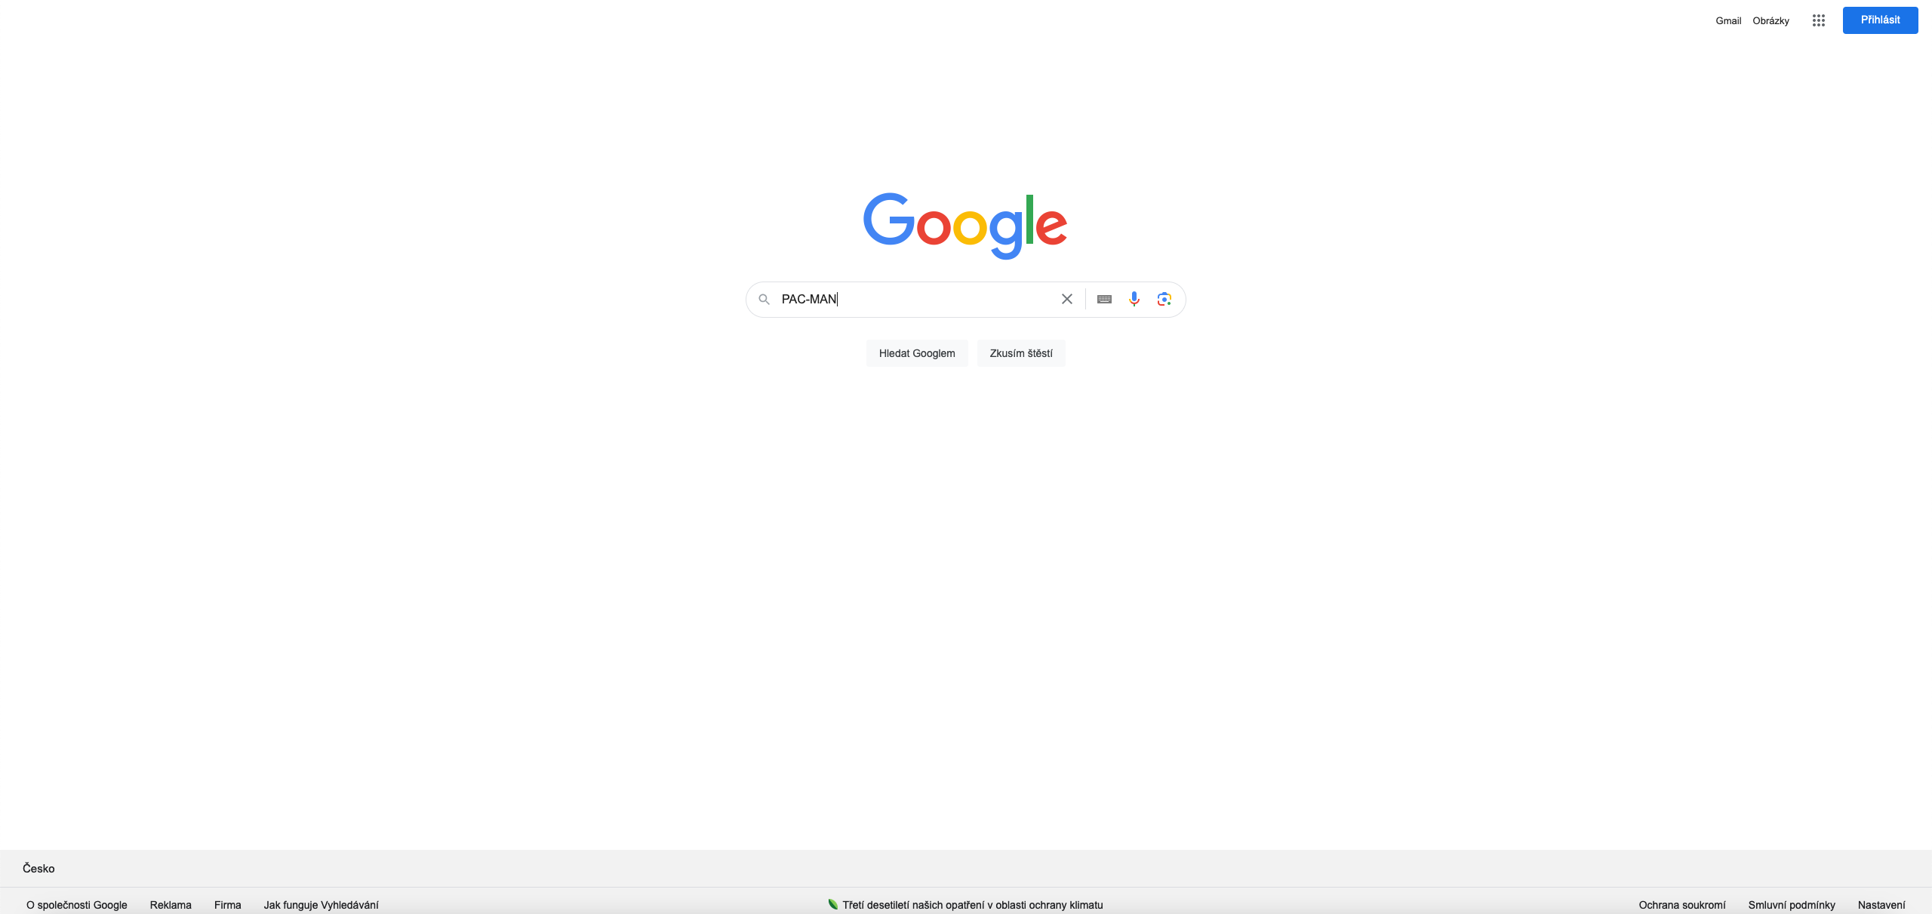Image resolution: width=1932 pixels, height=914 pixels.
Task: Open the Google apps grid
Action: (x=1818, y=20)
